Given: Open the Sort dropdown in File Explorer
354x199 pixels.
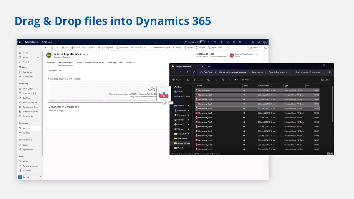Looking at the screenshot, I should pyautogui.click(x=233, y=80).
